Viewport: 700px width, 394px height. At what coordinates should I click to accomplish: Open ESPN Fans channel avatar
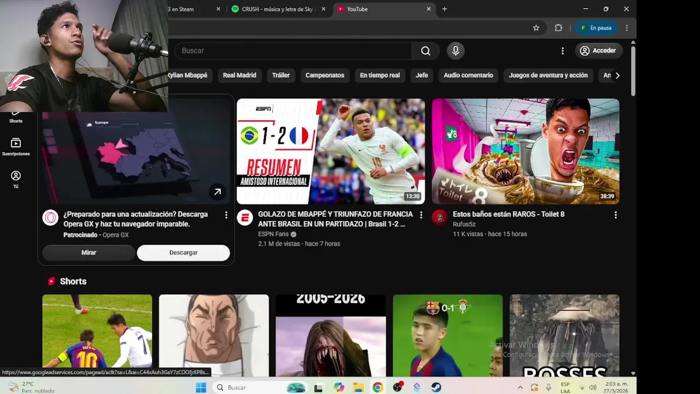[x=245, y=218]
